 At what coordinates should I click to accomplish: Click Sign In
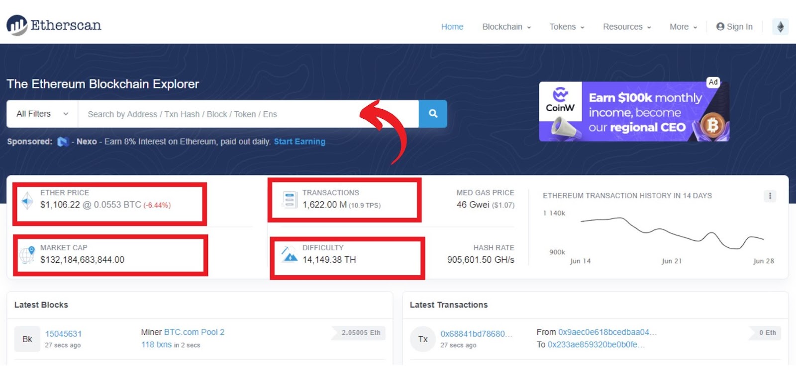tap(734, 27)
